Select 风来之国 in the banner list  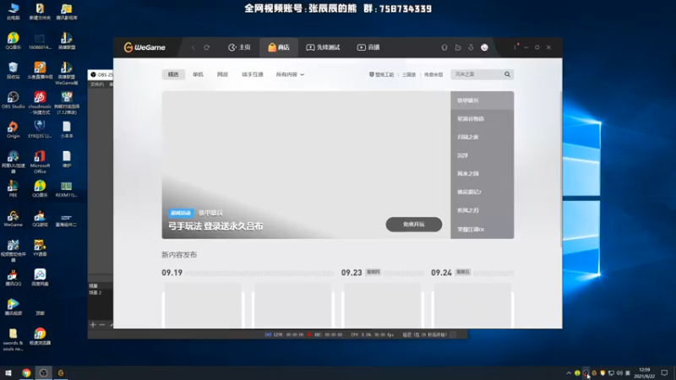pos(482,174)
